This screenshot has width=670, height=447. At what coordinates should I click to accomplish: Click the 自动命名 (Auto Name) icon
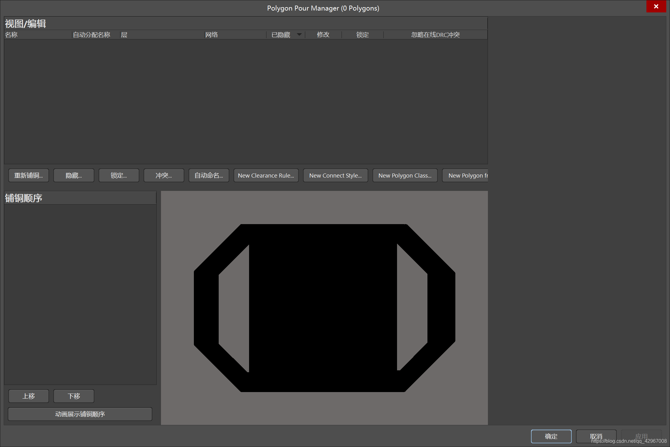click(208, 174)
